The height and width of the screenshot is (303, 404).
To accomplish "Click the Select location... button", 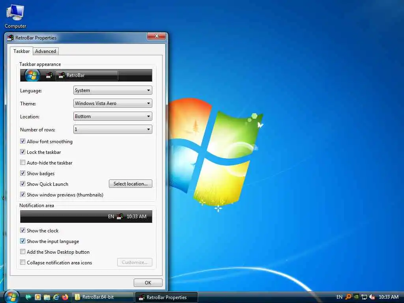I will tap(130, 184).
